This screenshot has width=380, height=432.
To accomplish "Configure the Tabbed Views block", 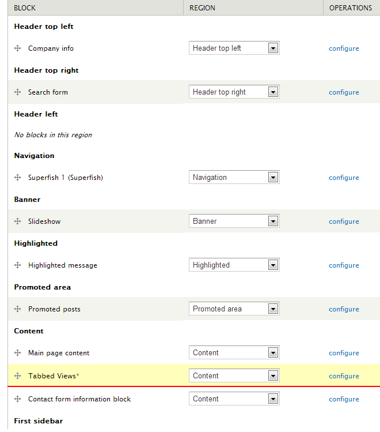I will coord(344,376).
